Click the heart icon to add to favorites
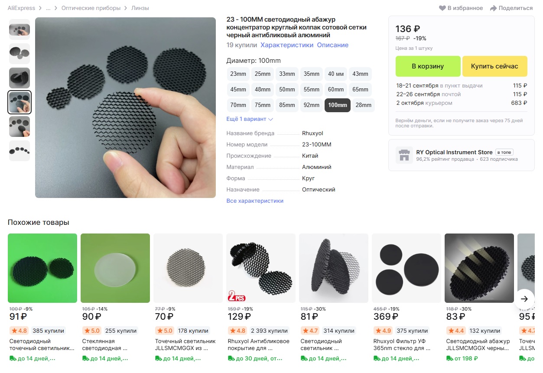The width and height of the screenshot is (543, 373). [442, 8]
